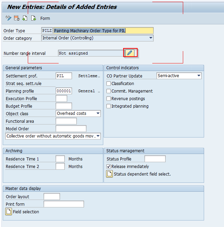
Task: Click the Residence Time 1 input field
Action: pos(60,159)
